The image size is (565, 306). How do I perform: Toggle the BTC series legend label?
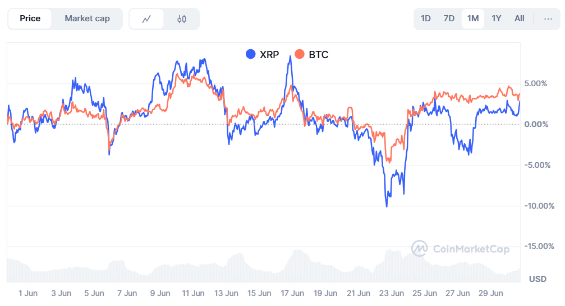[318, 55]
